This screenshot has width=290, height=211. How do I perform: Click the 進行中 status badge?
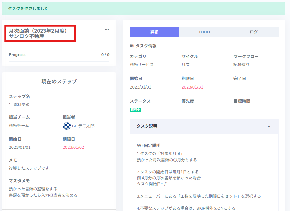pyautogui.click(x=135, y=110)
